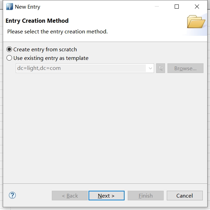This screenshot has width=210, height=210.
Task: Click the Finish button
Action: pyautogui.click(x=145, y=196)
